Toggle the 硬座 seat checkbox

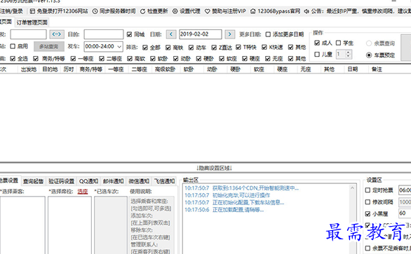[x=245, y=59]
